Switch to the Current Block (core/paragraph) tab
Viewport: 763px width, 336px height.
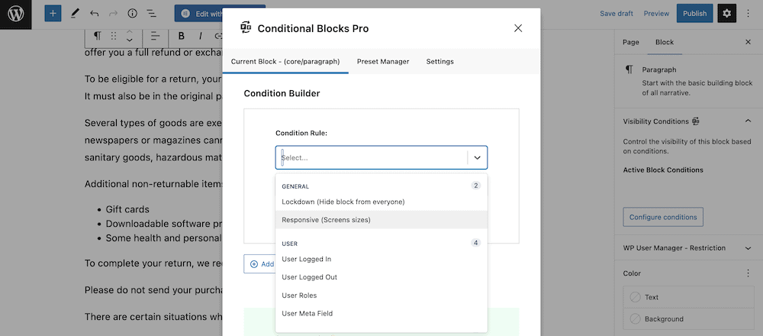pos(285,61)
